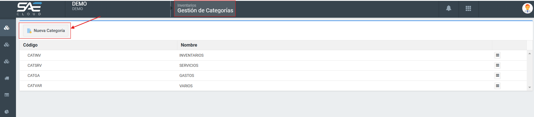Open the pie chart reports sidebar icon
Image resolution: width=534 pixels, height=117 pixels.
click(7, 112)
